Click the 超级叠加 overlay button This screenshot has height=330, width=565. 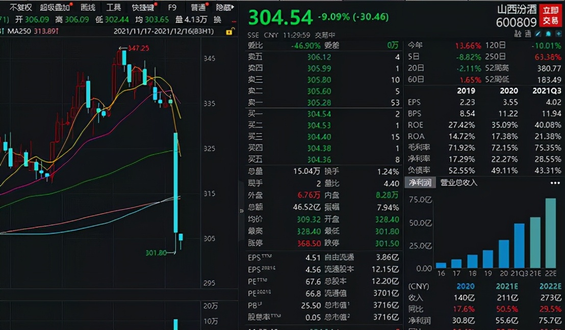point(55,8)
